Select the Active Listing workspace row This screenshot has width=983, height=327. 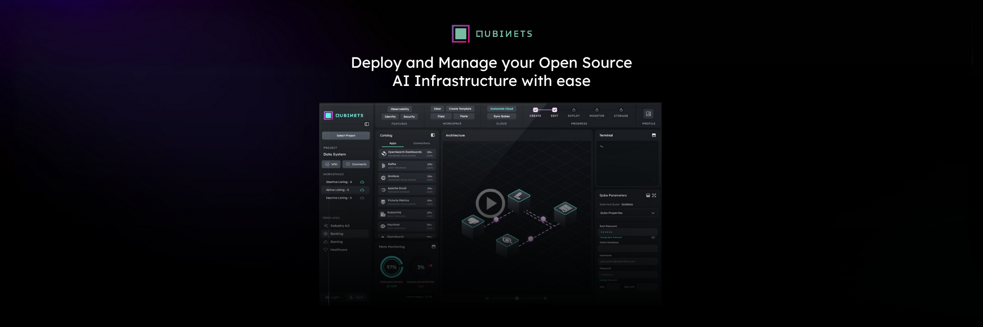[x=345, y=190]
